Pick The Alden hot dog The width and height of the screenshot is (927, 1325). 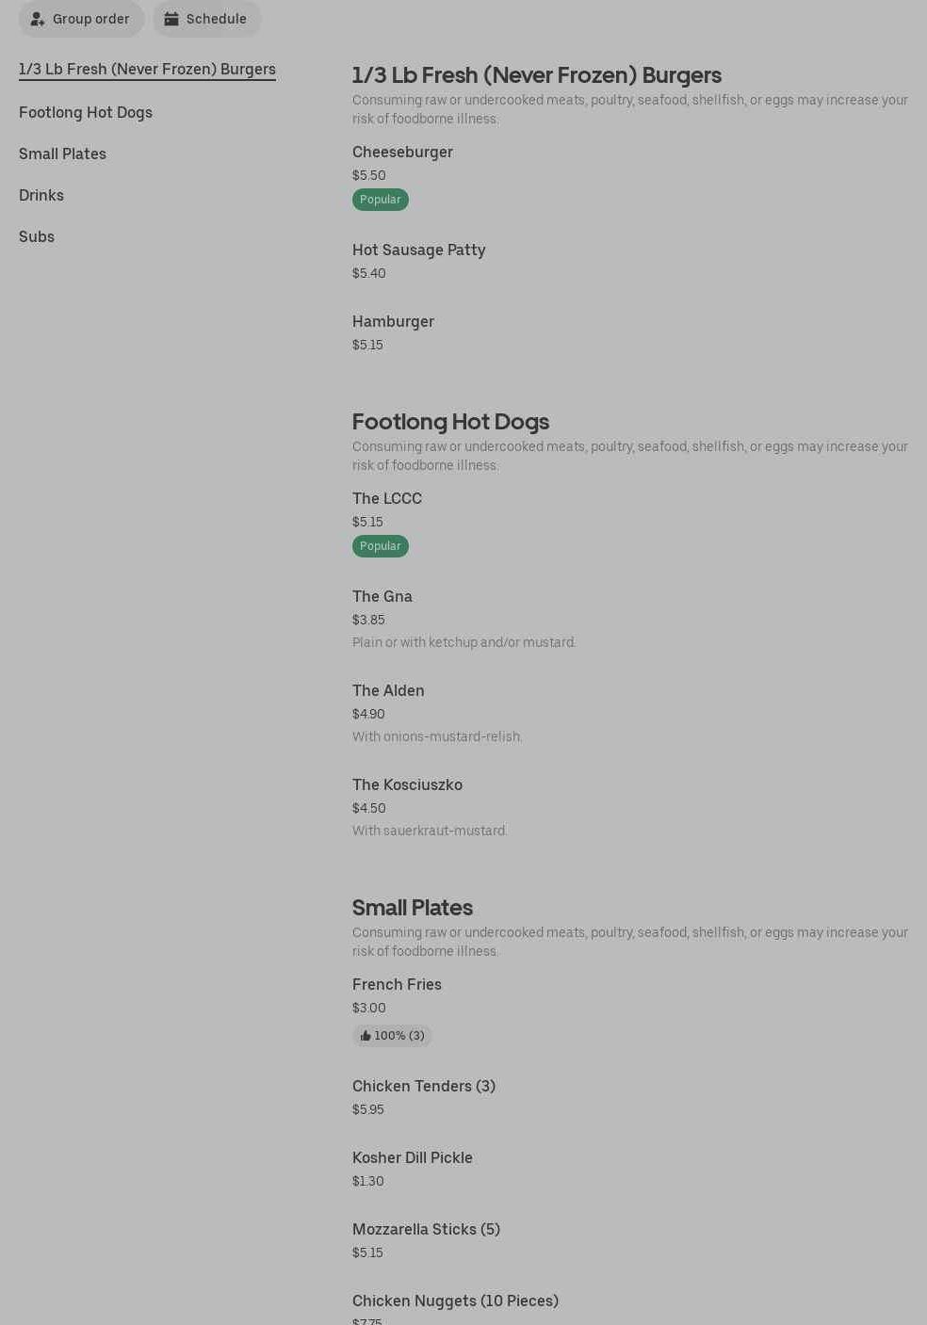point(388,691)
